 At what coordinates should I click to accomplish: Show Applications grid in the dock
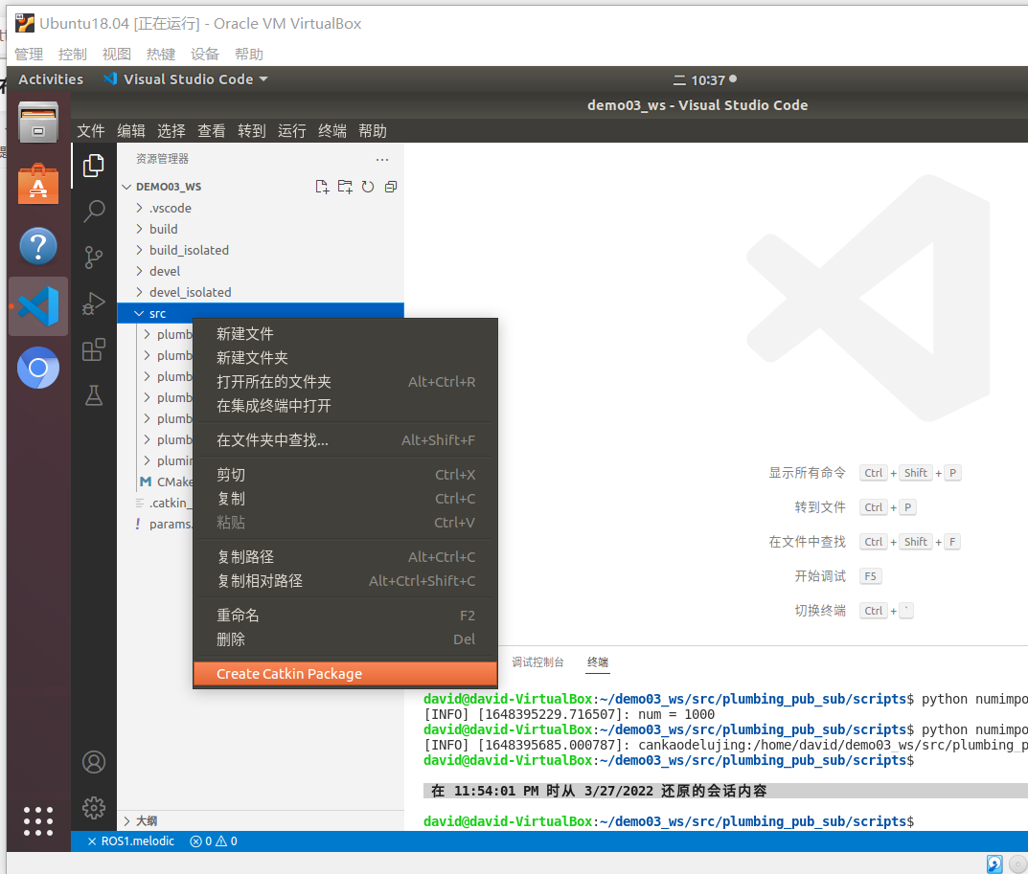point(38,821)
